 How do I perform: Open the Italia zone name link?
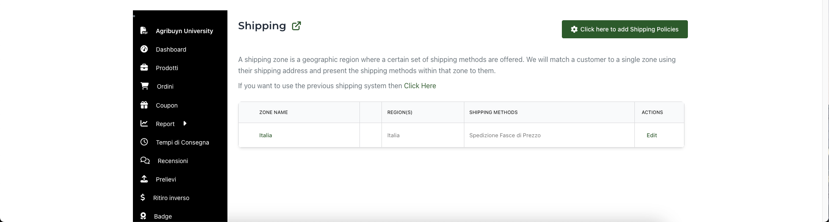[265, 135]
